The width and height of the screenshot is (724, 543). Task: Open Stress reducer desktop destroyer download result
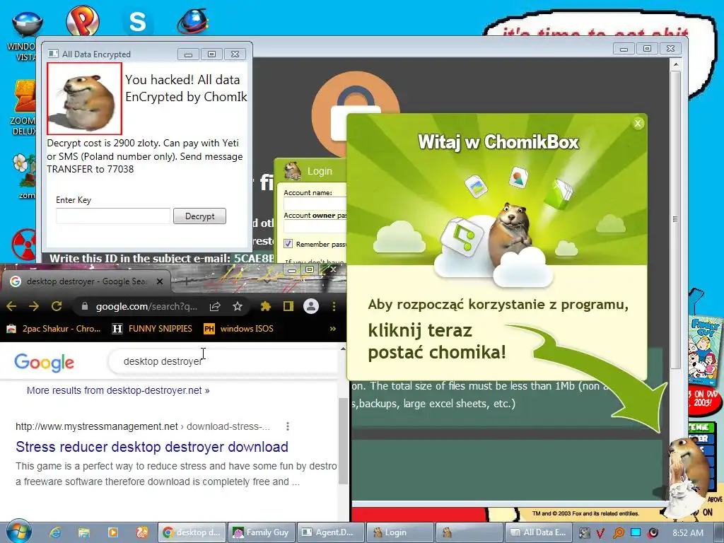pyautogui.click(x=152, y=447)
